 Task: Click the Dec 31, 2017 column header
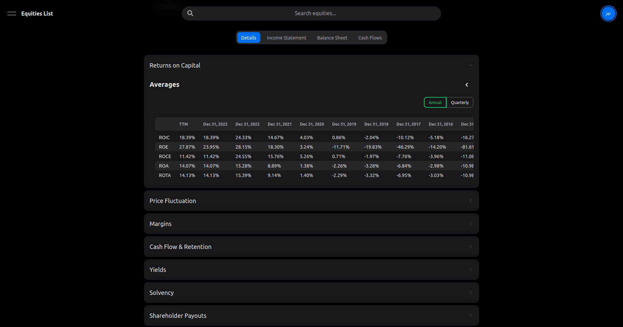coord(408,124)
